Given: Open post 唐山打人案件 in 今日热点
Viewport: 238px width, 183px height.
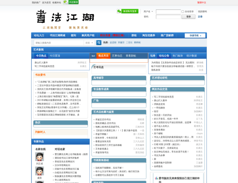Looking at the screenshot, I should pyautogui.click(x=41, y=63).
